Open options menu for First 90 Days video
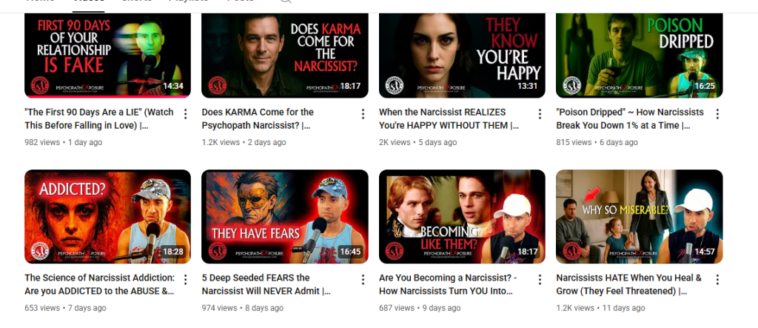The height and width of the screenshot is (328, 758). [185, 114]
